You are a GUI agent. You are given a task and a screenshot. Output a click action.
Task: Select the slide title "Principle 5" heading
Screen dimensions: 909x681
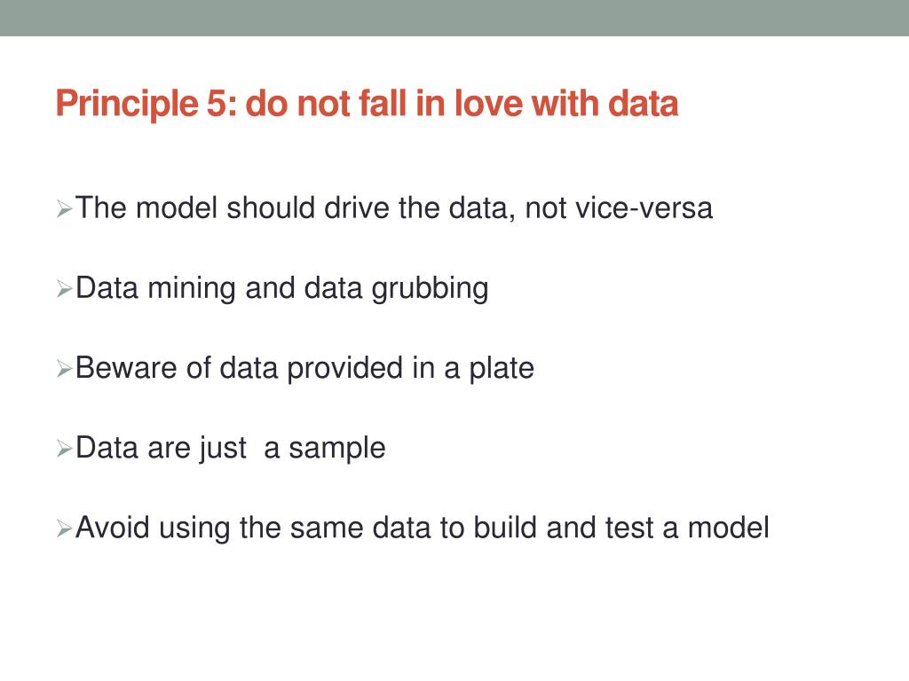tap(367, 105)
